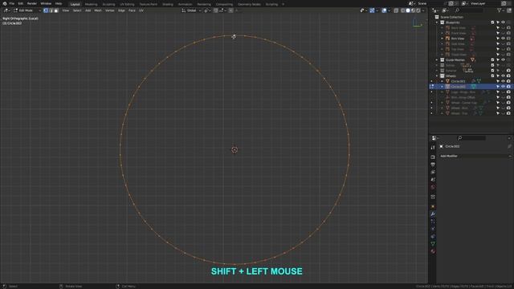Open the viewport shading options dropdown
The width and height of the screenshot is (514, 289).
[x=423, y=10]
